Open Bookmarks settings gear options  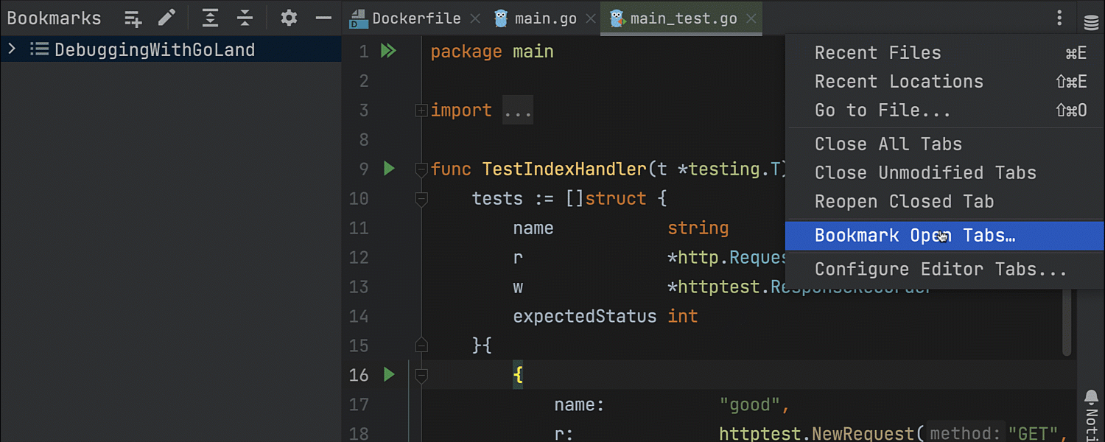tap(289, 18)
